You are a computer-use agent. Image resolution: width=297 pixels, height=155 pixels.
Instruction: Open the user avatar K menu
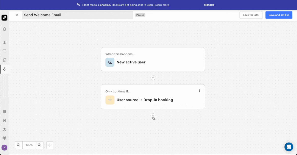5,147
